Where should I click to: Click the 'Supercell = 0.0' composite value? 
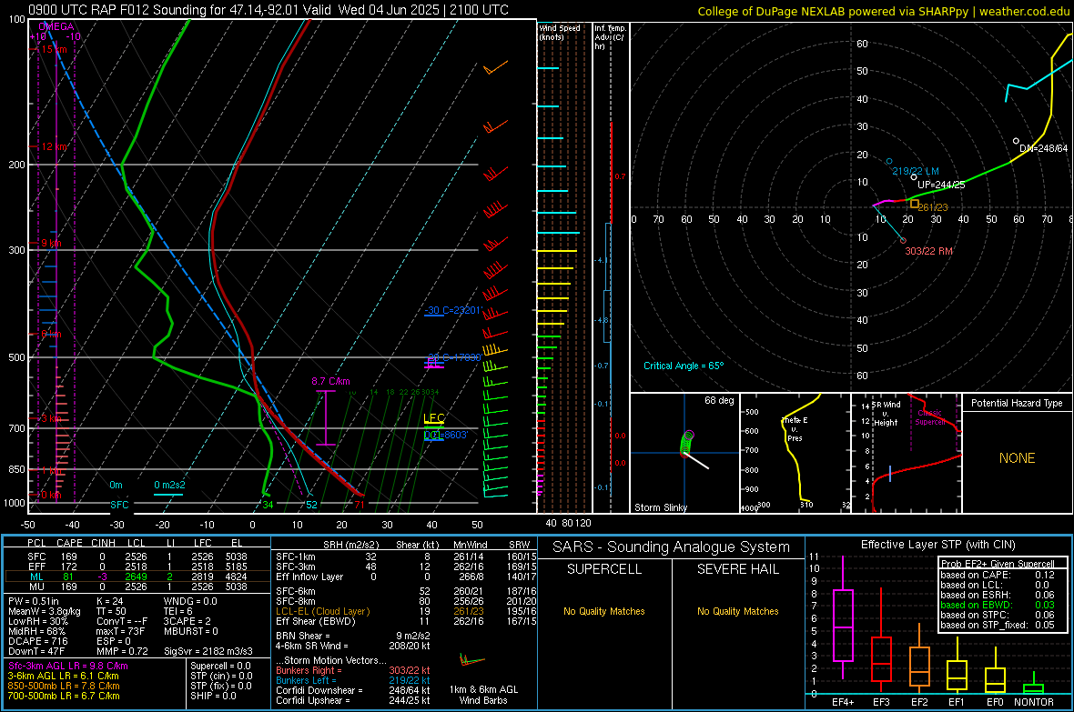click(x=220, y=666)
